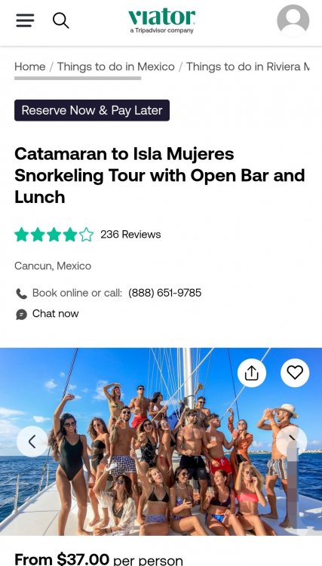This screenshot has width=322, height=566.
Task: Click the breadcrumb horizontal scrollbar
Action: [x=78, y=78]
